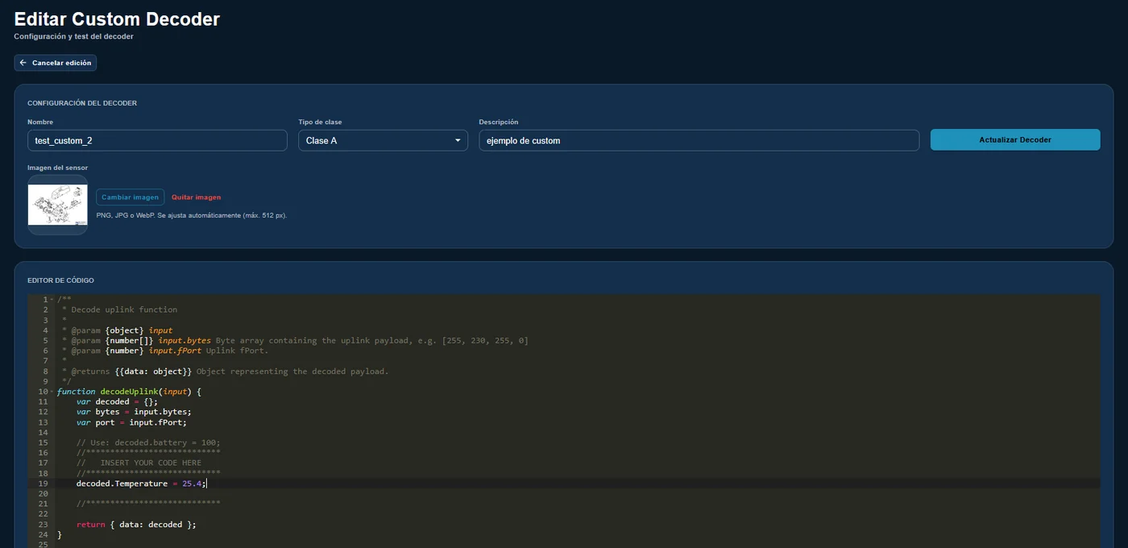
Task: Click the 'Editar Custom Decoder' heading
Action: [x=117, y=19]
